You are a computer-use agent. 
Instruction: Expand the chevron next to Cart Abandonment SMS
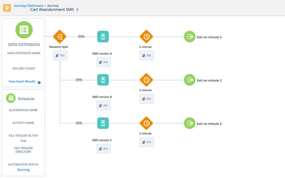77,10
